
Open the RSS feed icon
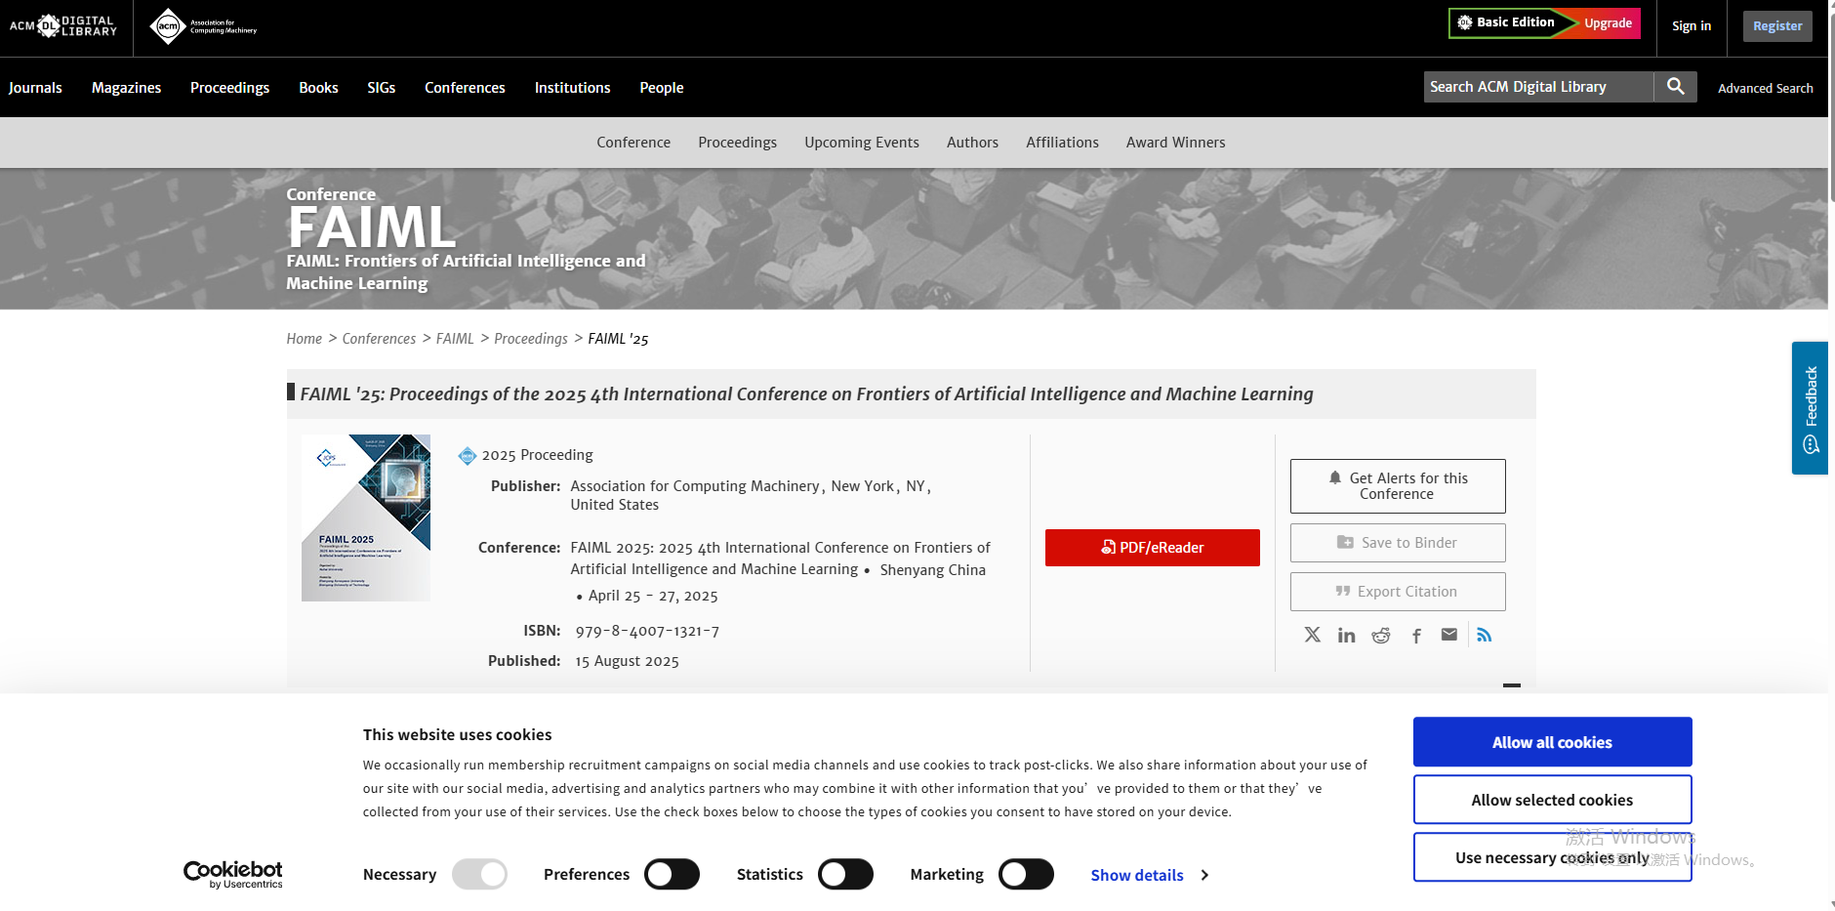click(x=1485, y=636)
